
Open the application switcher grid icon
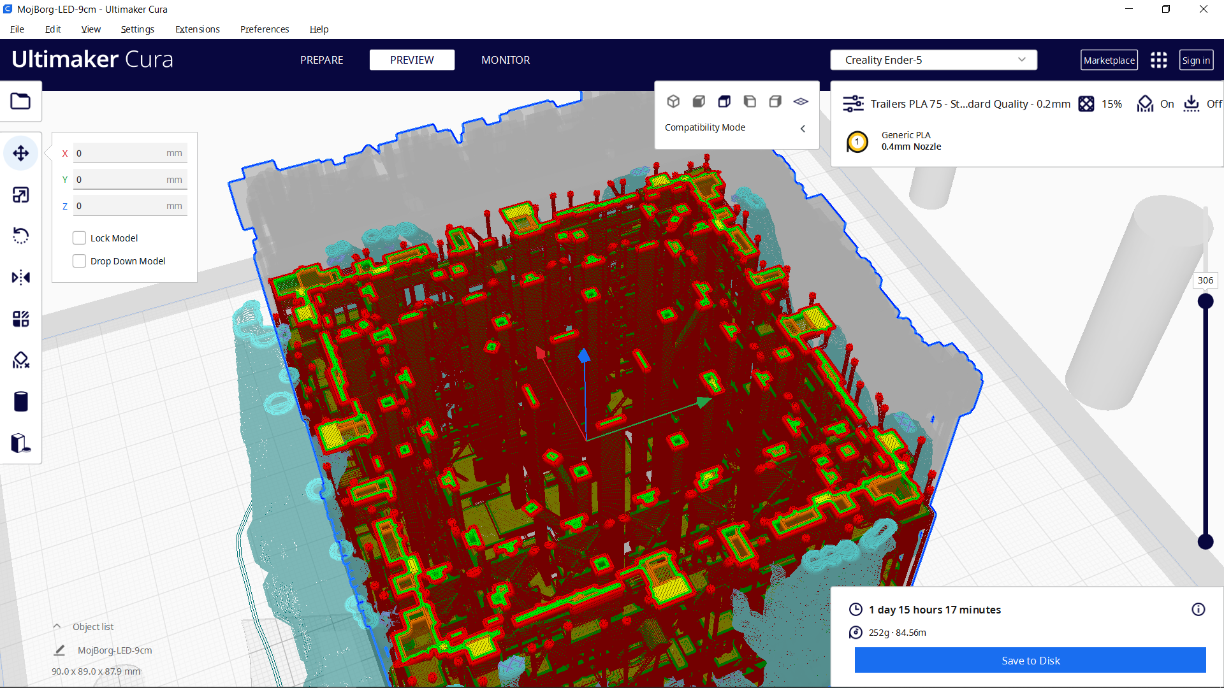1158,60
